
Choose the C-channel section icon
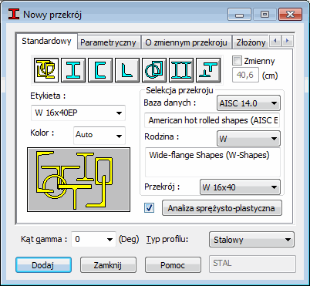pos(100,70)
